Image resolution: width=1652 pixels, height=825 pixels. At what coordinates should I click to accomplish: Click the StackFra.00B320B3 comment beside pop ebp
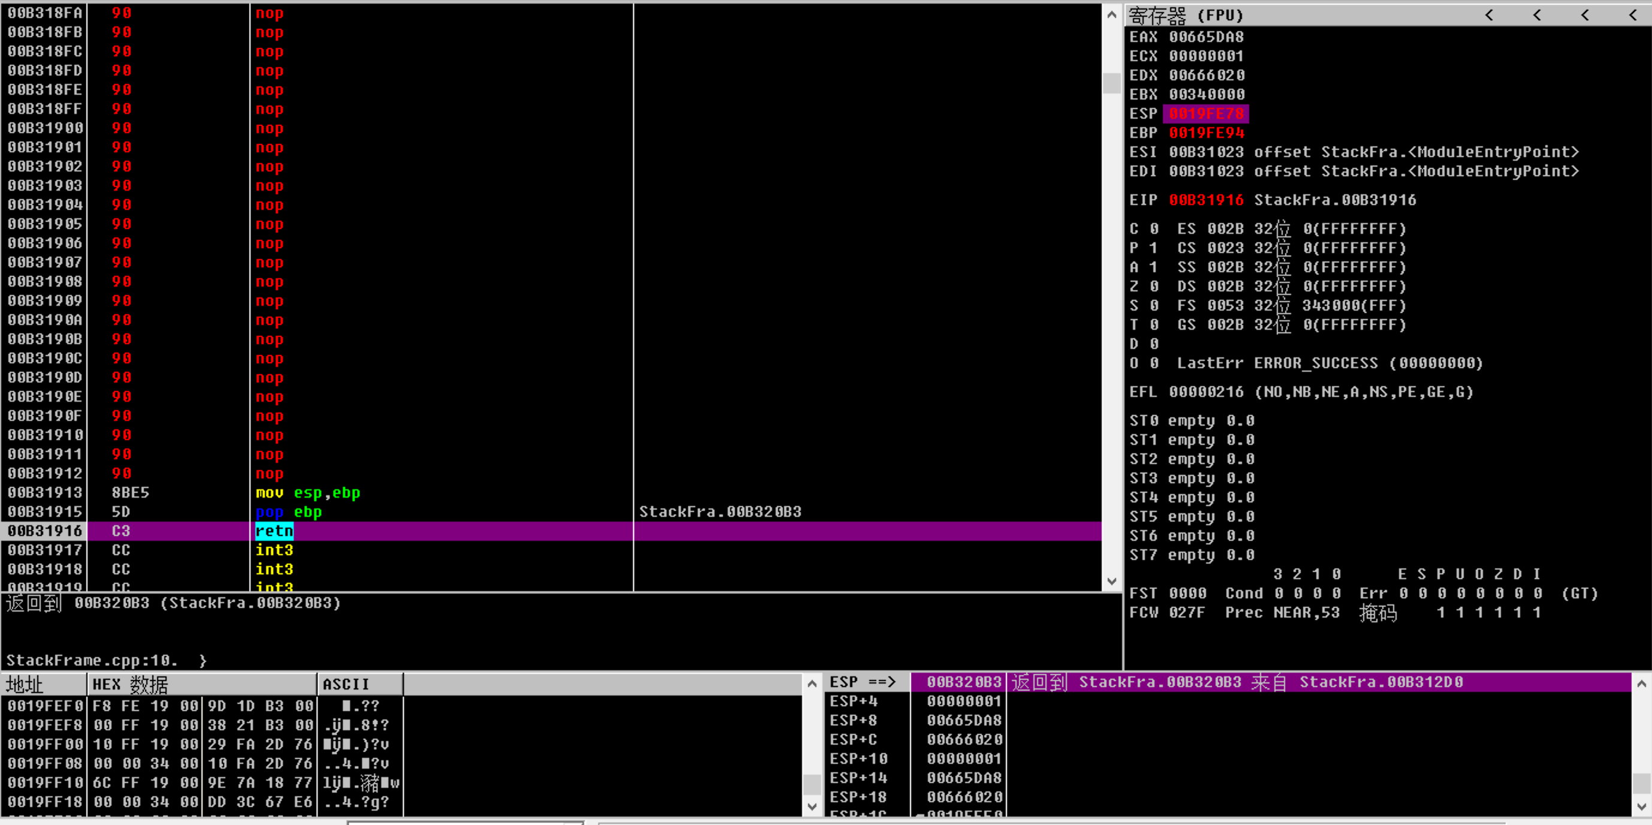pyautogui.click(x=720, y=512)
